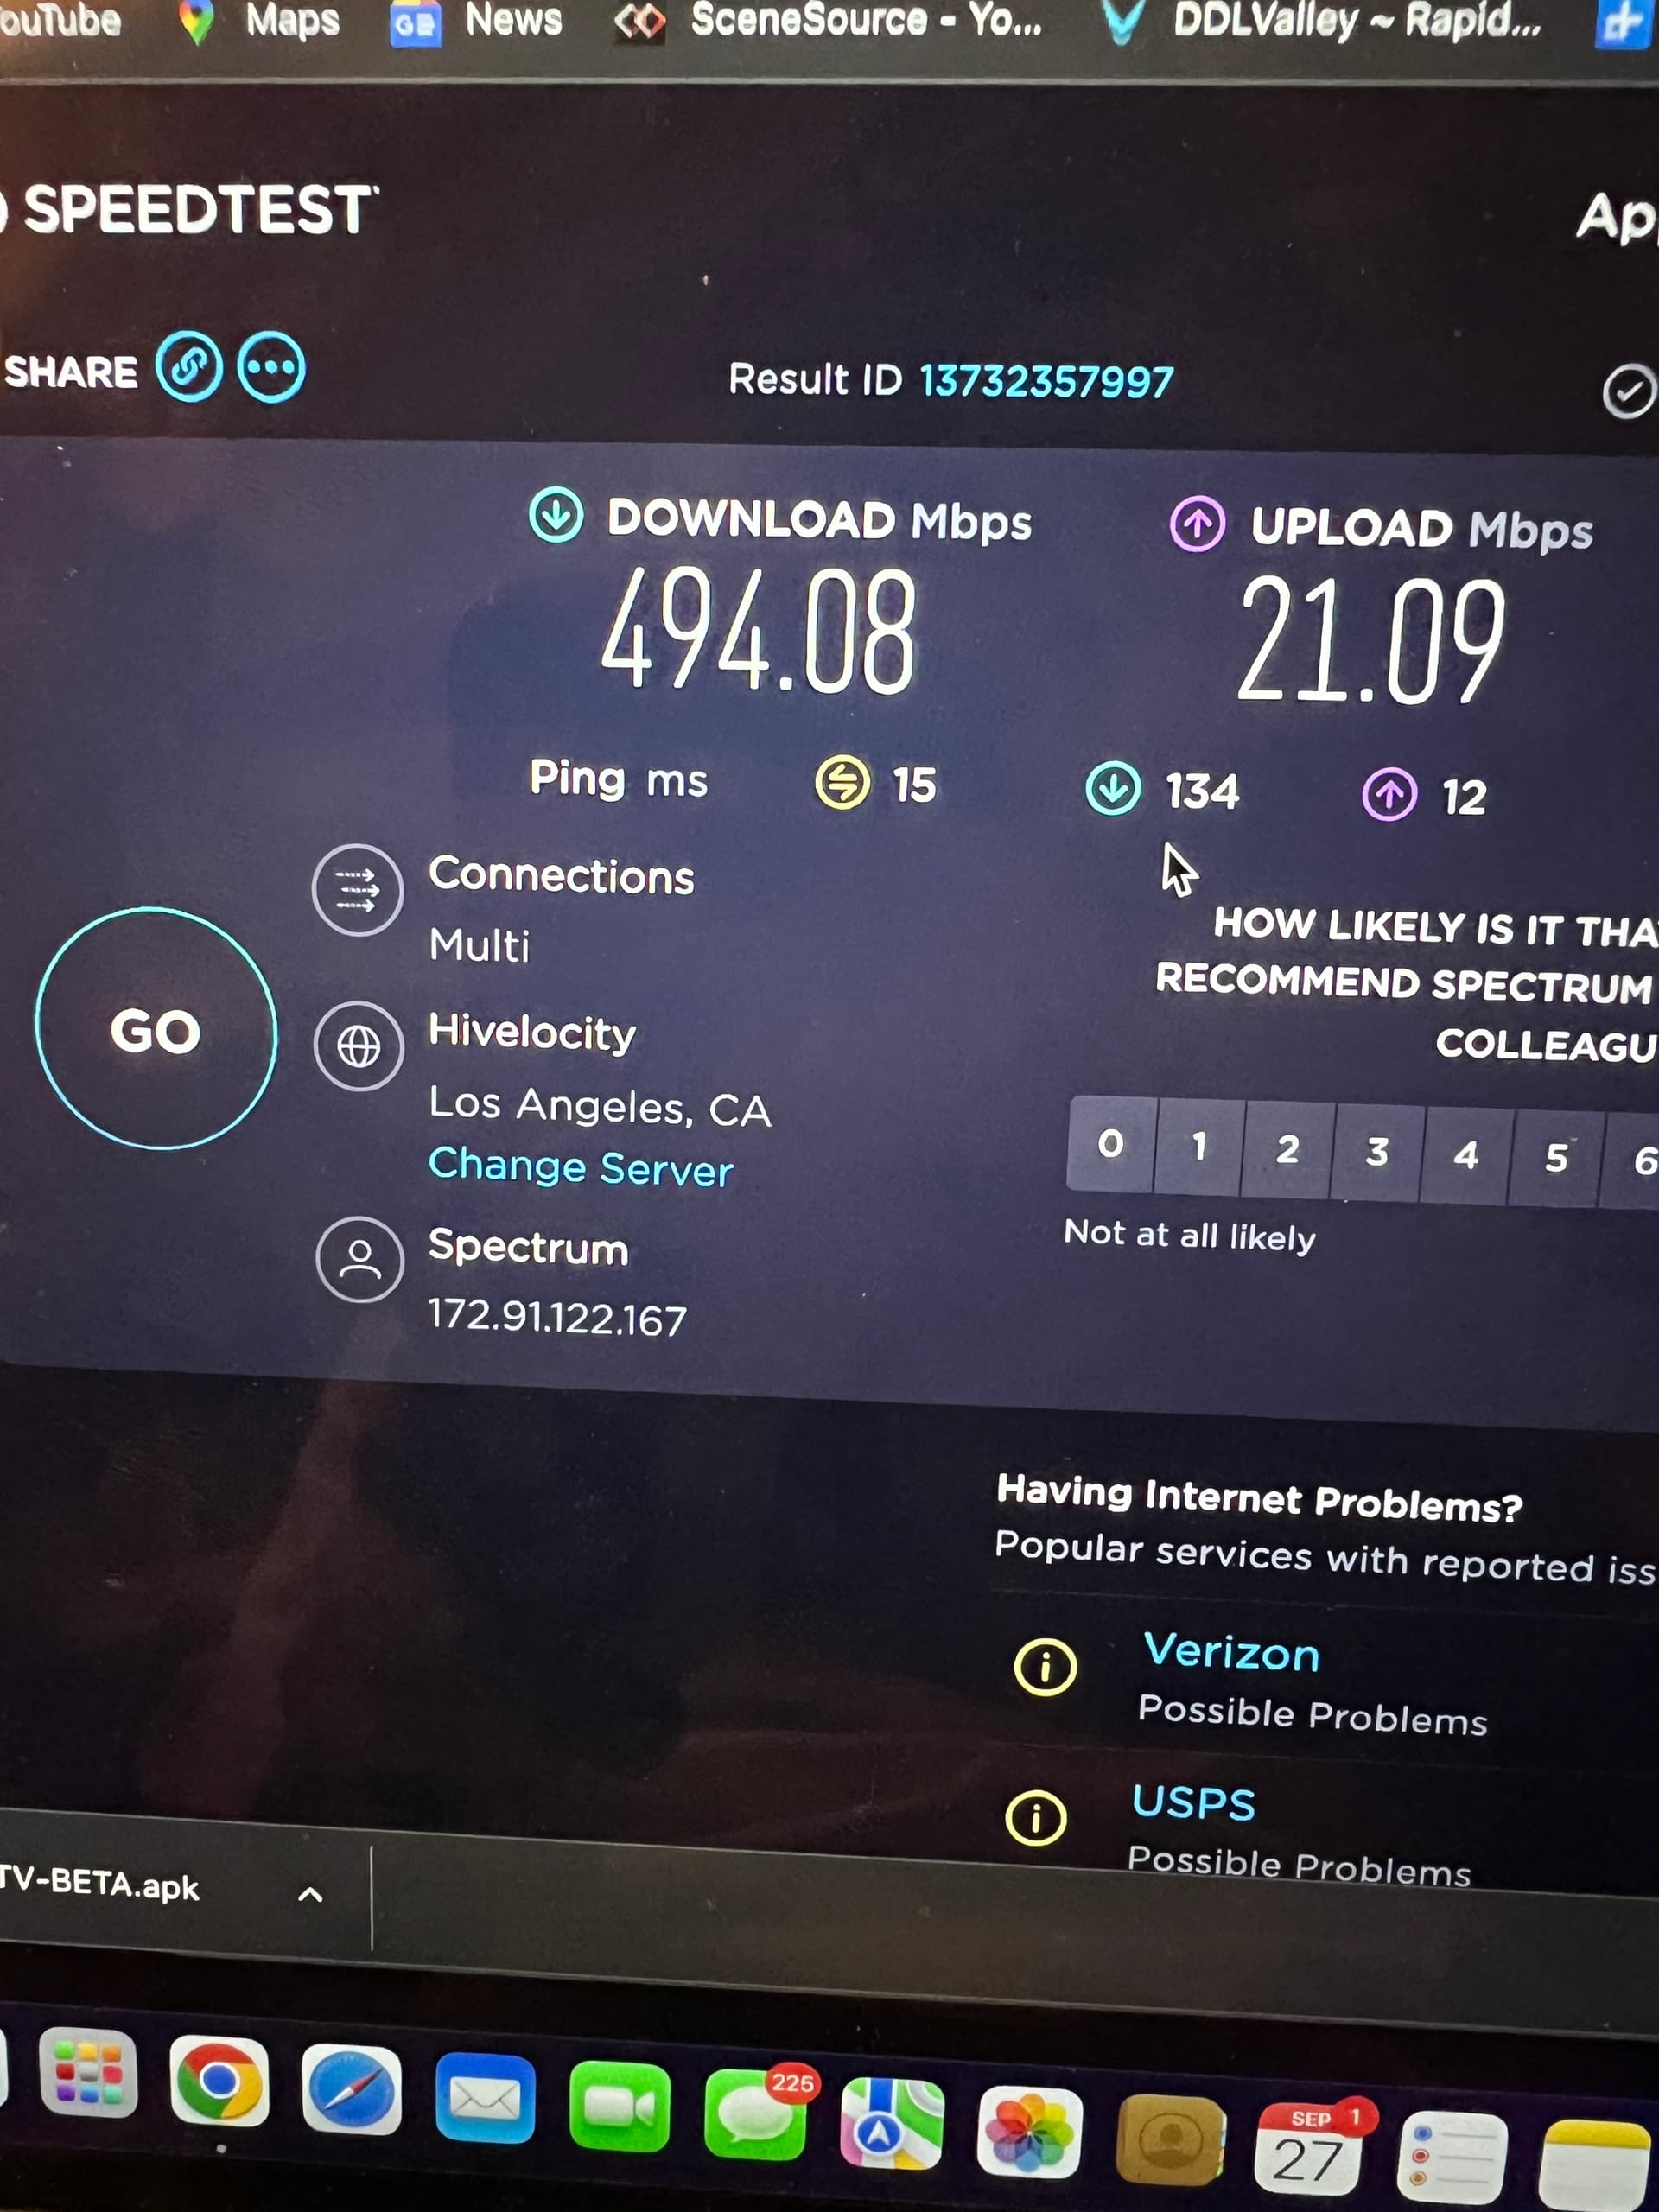Open the Result ID 13732357997 link
Screen dimensions: 1659x2212
pos(1046,381)
